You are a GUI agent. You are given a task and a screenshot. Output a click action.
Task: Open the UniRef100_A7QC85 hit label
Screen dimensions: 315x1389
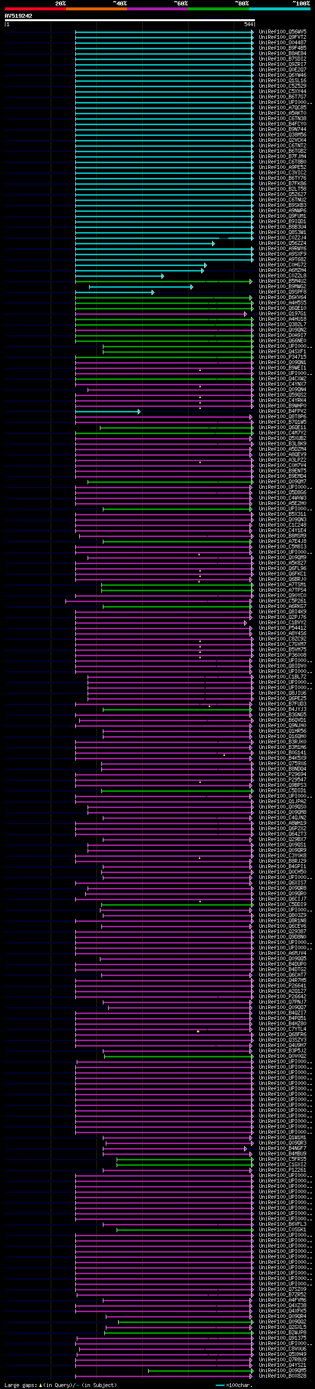tap(283, 108)
